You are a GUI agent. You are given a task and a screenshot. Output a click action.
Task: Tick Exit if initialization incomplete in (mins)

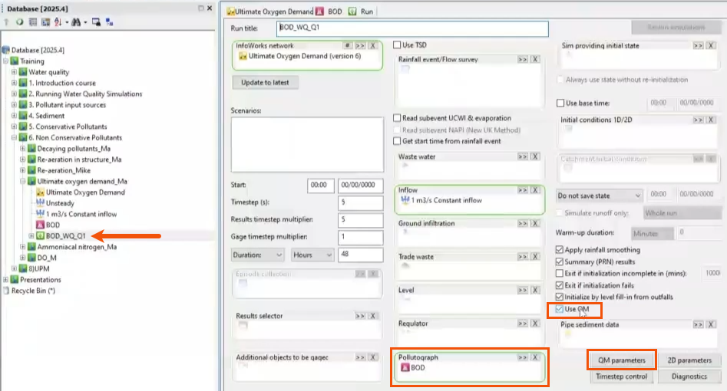click(560, 274)
